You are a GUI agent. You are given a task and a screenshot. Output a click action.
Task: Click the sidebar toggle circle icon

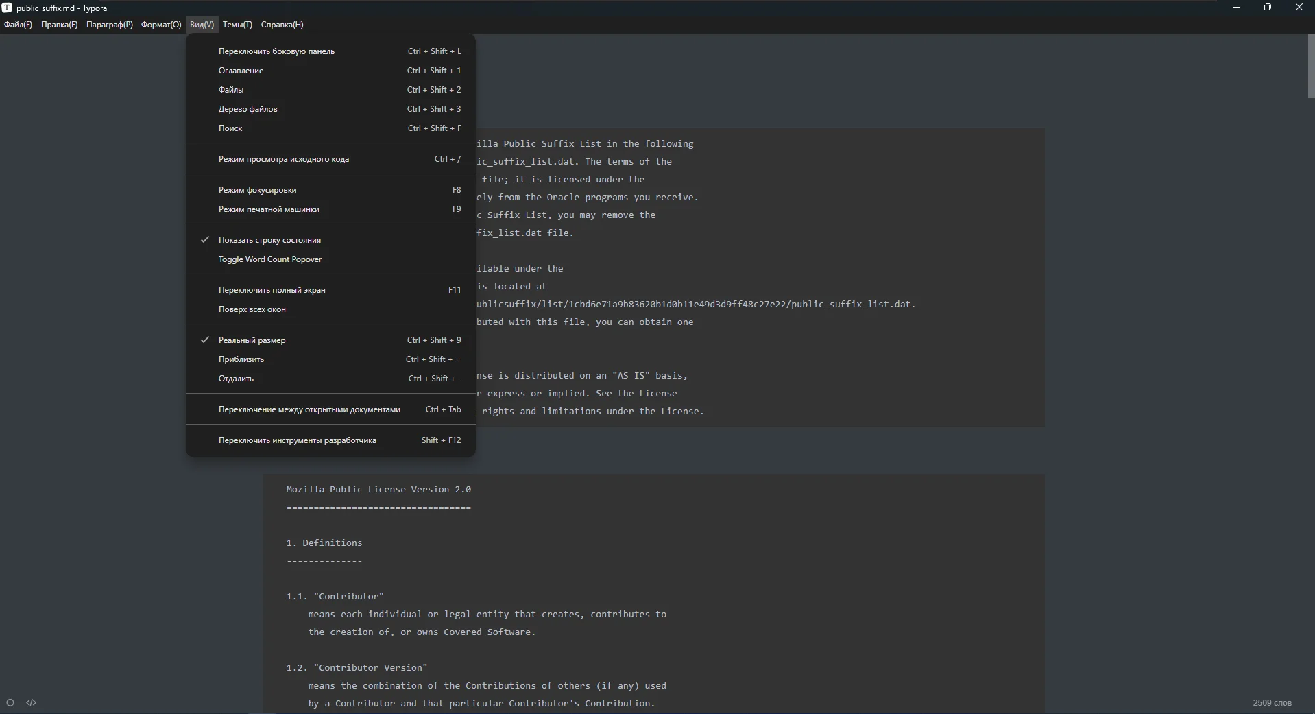pos(10,702)
